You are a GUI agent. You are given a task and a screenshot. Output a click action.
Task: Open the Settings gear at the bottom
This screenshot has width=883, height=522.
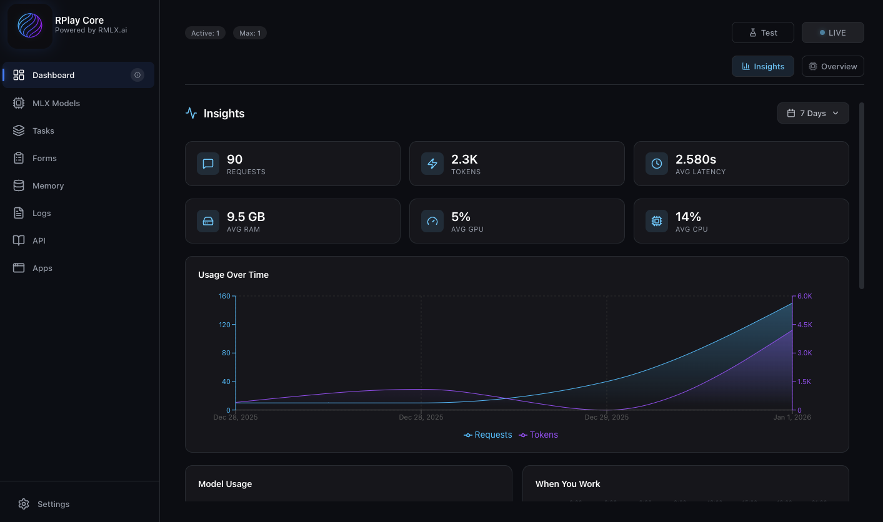click(x=24, y=504)
